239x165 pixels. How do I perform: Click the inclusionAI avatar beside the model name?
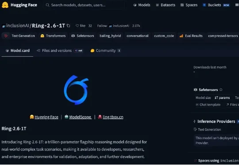coord(4,26)
